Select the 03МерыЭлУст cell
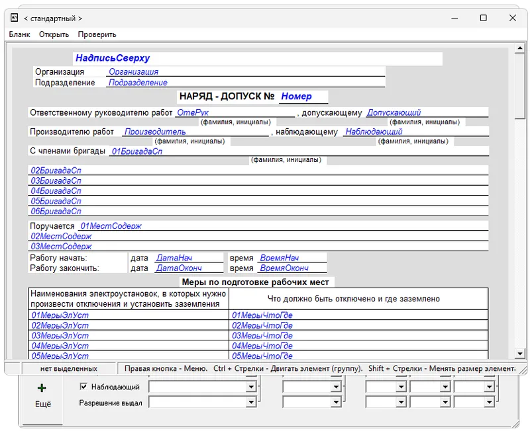This screenshot has height=431, width=530. click(129, 336)
